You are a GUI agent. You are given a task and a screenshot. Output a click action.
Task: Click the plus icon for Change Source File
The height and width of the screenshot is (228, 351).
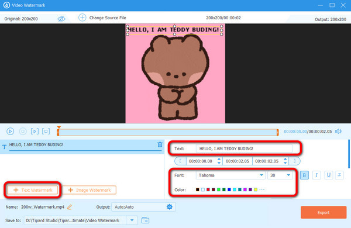pos(82,18)
